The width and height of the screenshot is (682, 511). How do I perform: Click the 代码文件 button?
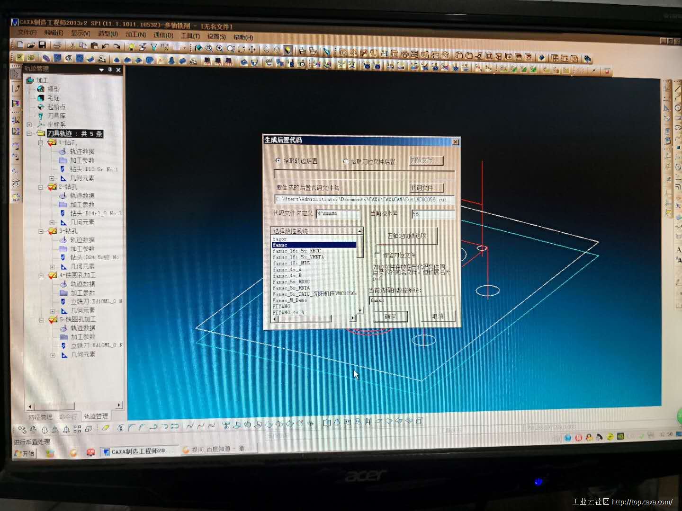(426, 187)
